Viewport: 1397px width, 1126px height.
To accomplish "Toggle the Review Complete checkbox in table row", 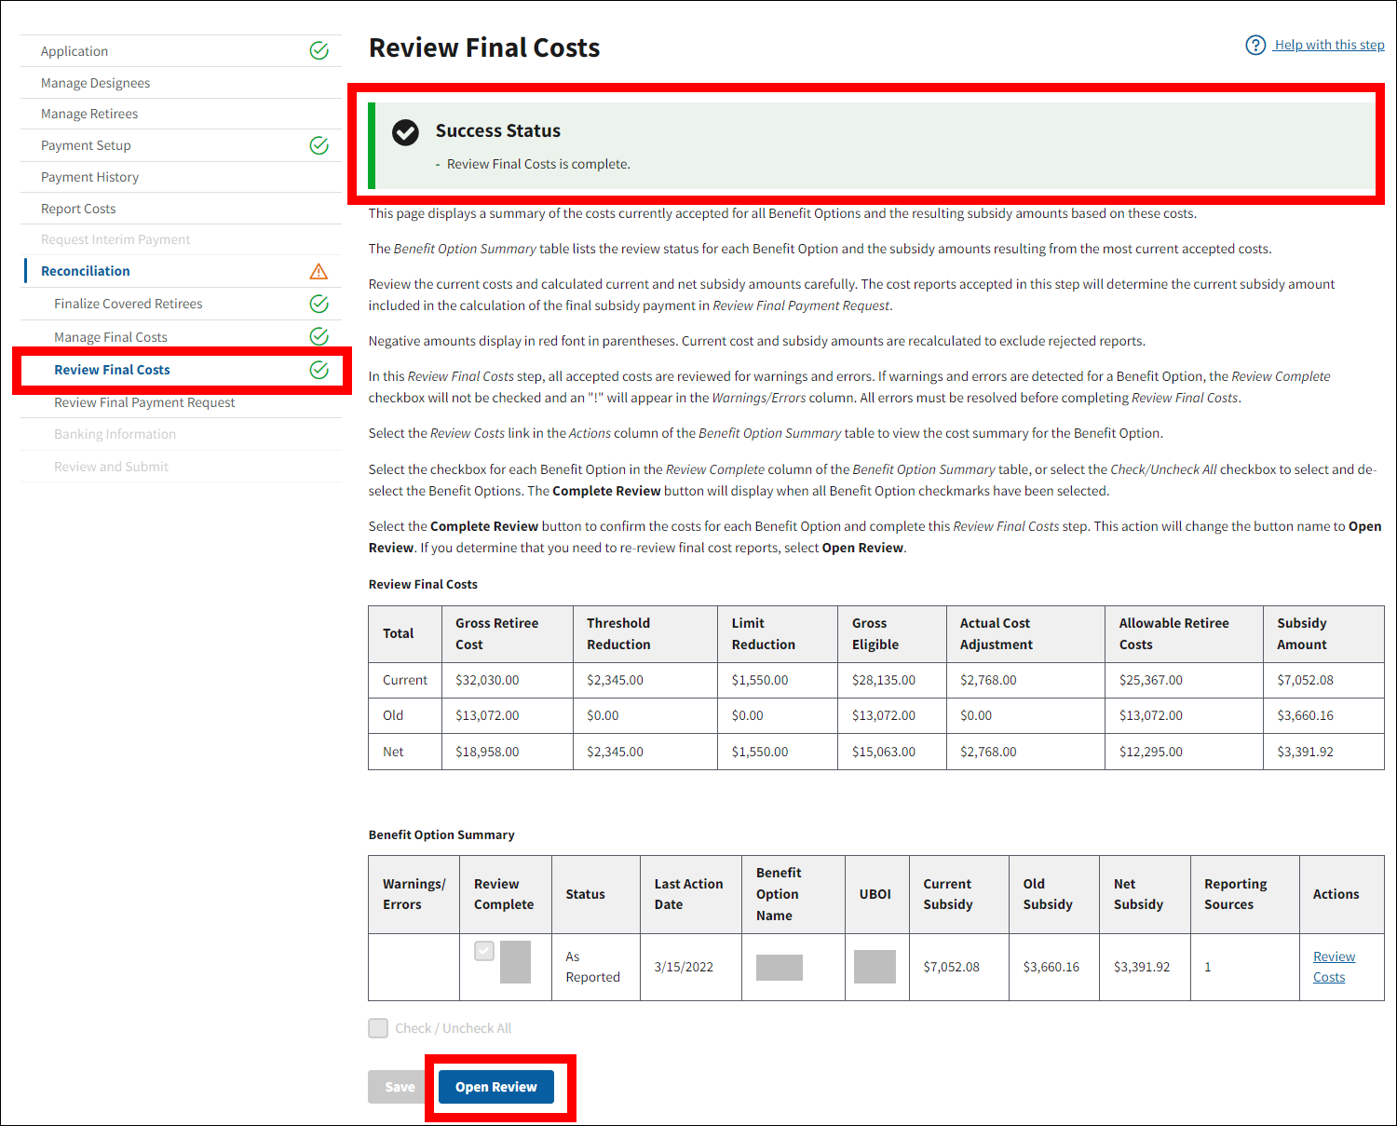I will click(484, 951).
